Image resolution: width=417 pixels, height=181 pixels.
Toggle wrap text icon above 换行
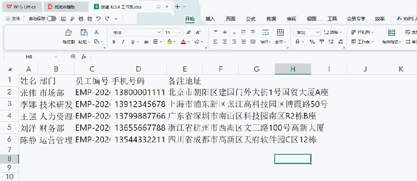coord(266,32)
